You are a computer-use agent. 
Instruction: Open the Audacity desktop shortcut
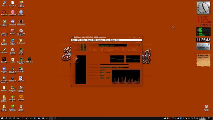pos(4,13)
